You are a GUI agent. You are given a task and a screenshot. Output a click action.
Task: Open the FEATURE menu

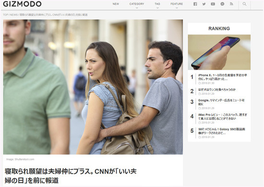click(x=177, y=4)
